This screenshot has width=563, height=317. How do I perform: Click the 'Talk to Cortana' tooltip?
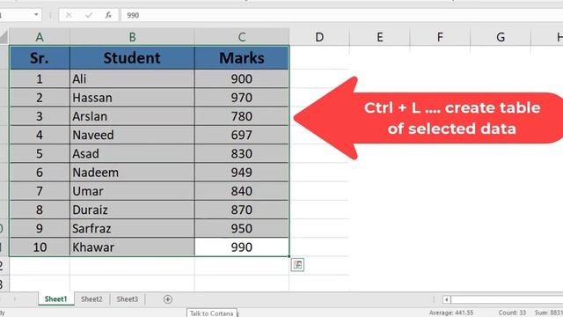click(211, 313)
